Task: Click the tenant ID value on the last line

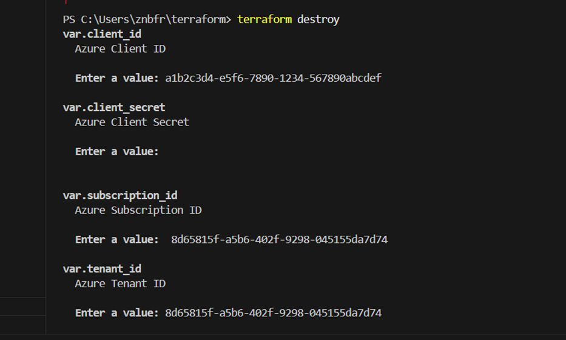Action: [x=273, y=313]
